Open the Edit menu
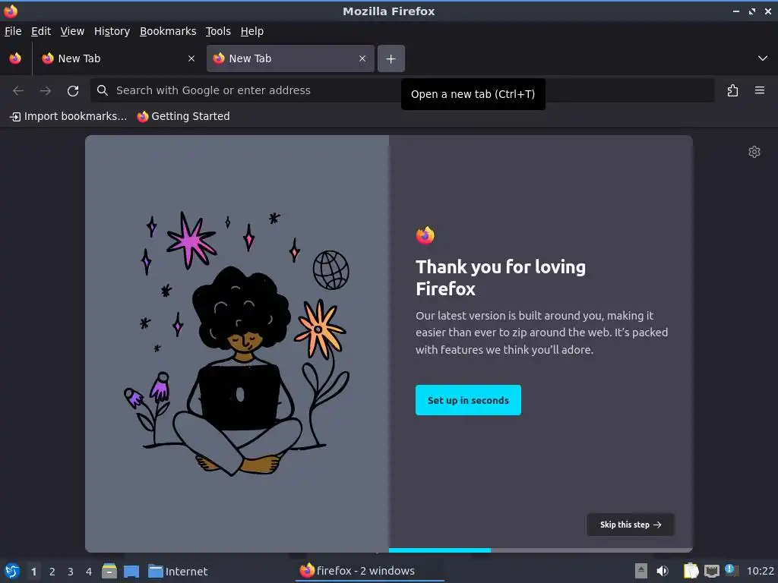The width and height of the screenshot is (778, 583). pos(41,31)
